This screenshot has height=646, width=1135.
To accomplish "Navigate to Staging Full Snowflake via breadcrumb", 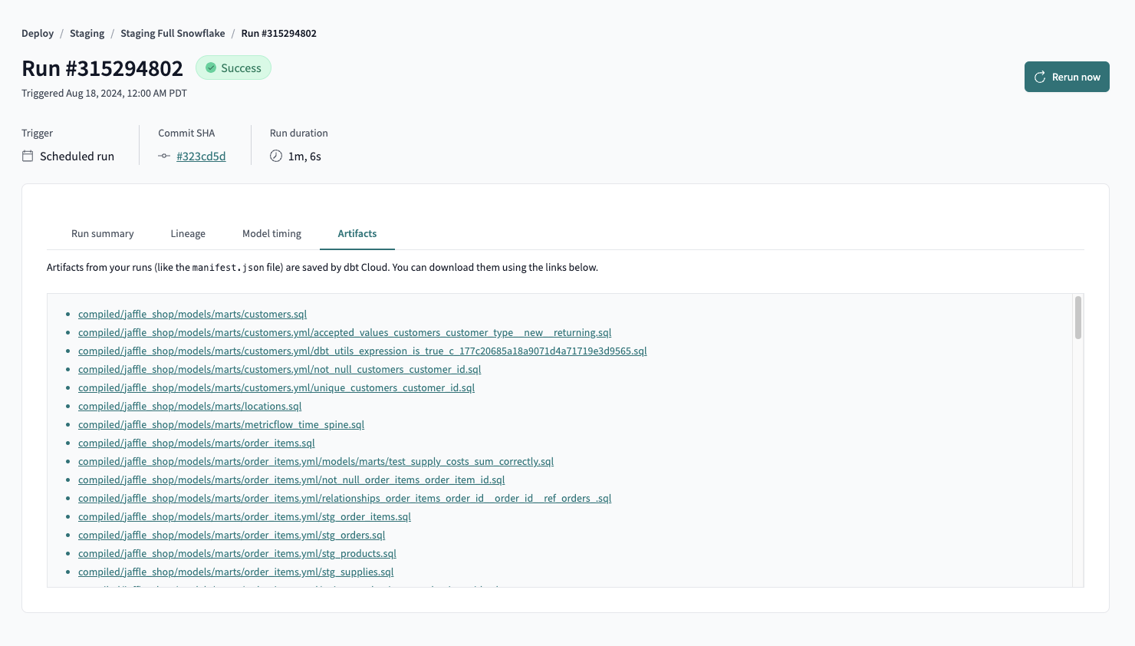I will [173, 33].
